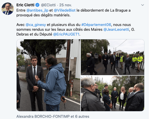Click the blue verified badge icon
The width and height of the screenshot is (149, 119).
click(x=38, y=5)
